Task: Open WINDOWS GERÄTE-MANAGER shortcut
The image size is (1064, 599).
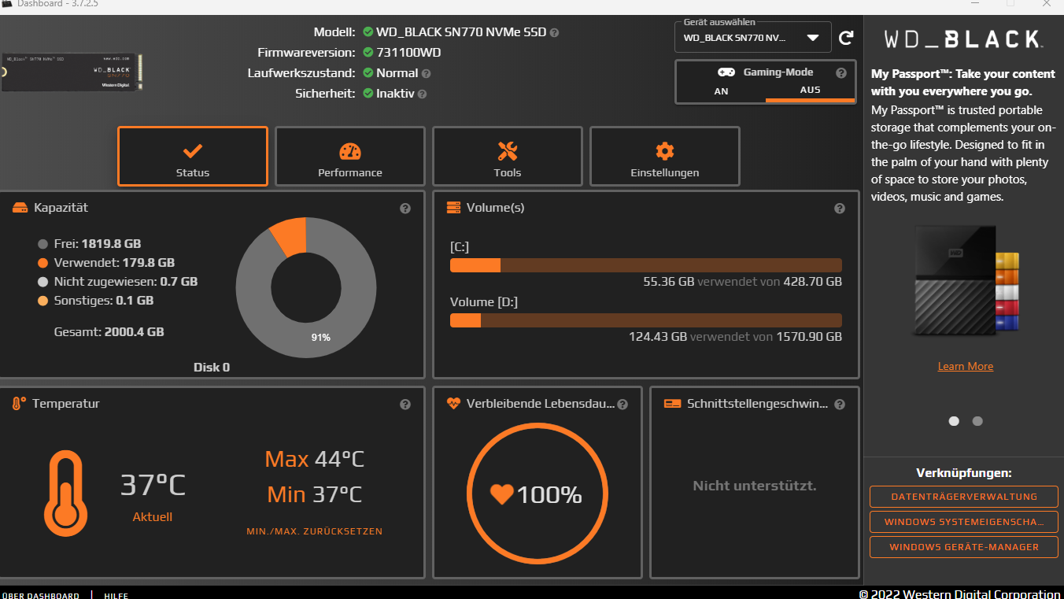Action: (964, 547)
